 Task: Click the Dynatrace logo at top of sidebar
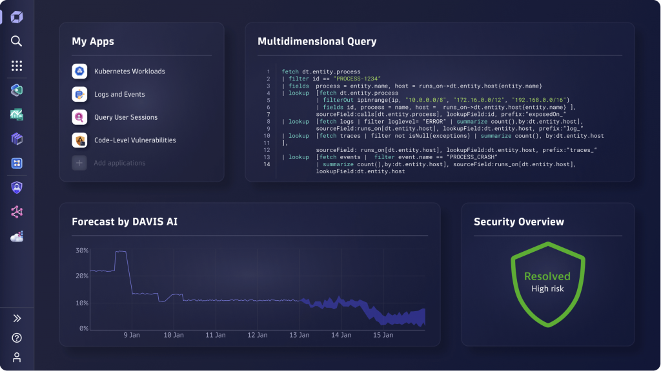(17, 17)
